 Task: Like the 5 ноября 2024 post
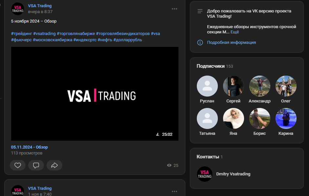click(18, 165)
